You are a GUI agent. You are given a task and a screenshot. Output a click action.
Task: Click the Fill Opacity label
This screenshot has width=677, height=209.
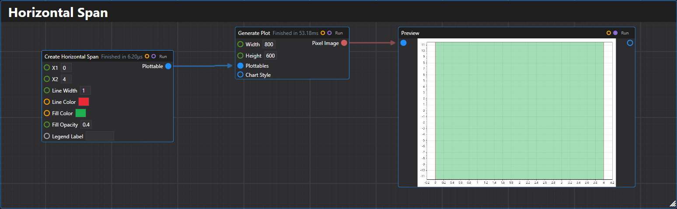point(65,124)
